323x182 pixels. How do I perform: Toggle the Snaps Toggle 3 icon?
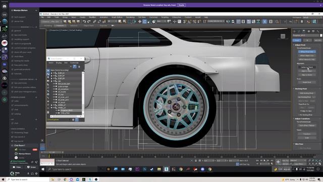pyautogui.click(x=185, y=21)
